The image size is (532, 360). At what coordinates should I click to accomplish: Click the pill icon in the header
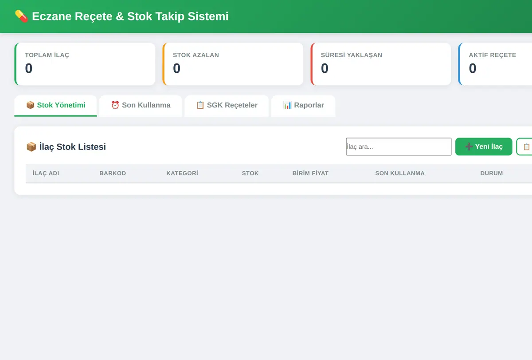click(21, 16)
